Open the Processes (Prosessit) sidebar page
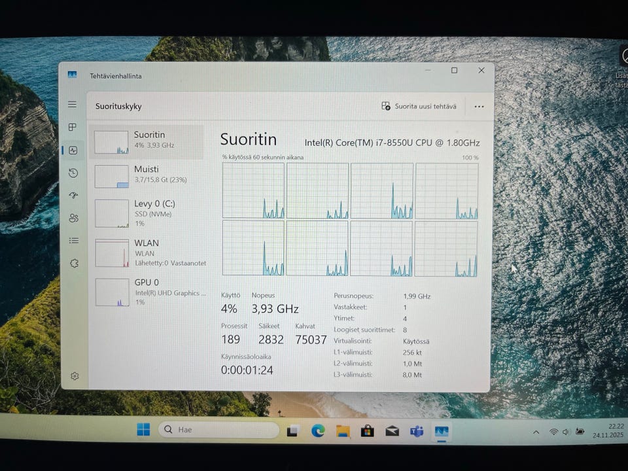Viewport: 628px width, 471px height. (73, 127)
